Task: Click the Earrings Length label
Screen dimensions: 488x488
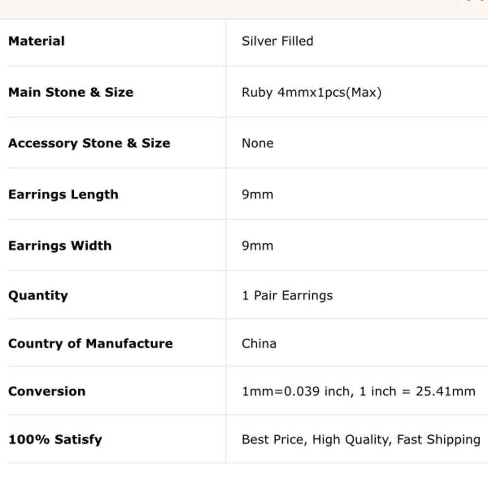Action: [x=63, y=194]
